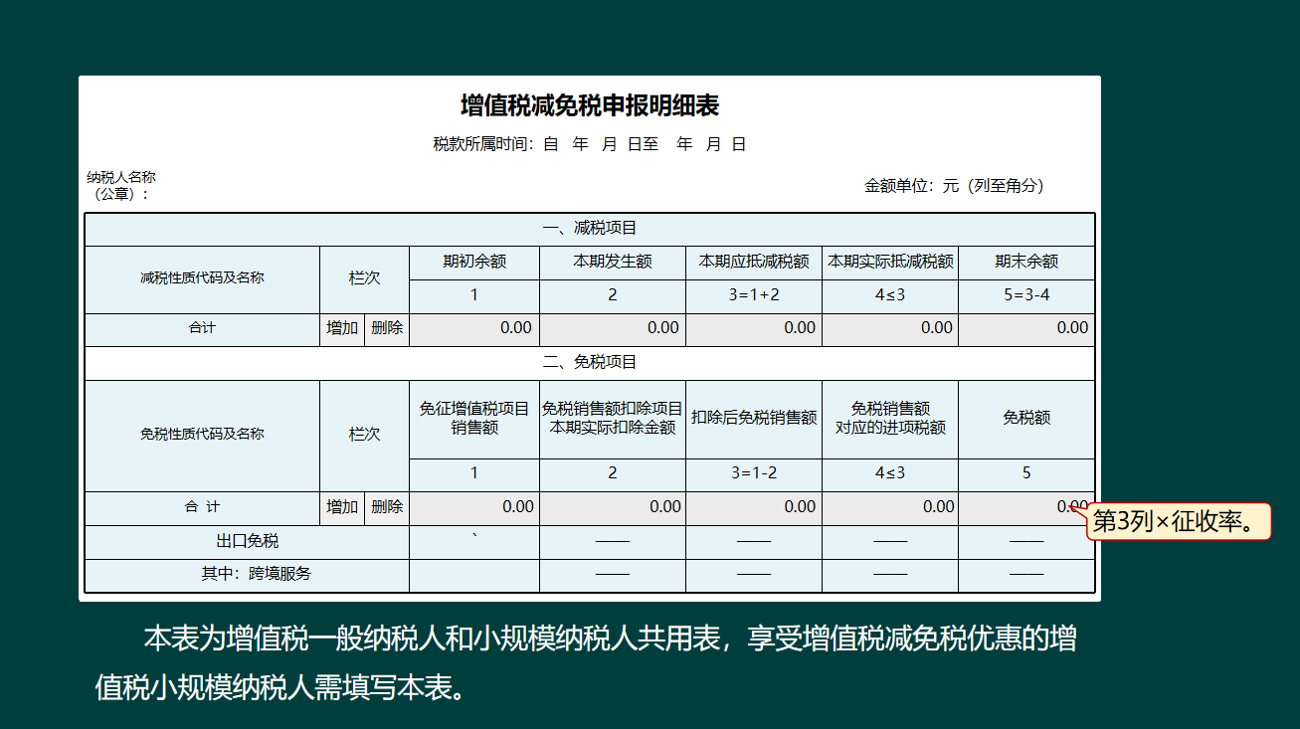Click the 本期实际抵减税额 column header
Viewport: 1300px width, 729px height.
pos(889,262)
